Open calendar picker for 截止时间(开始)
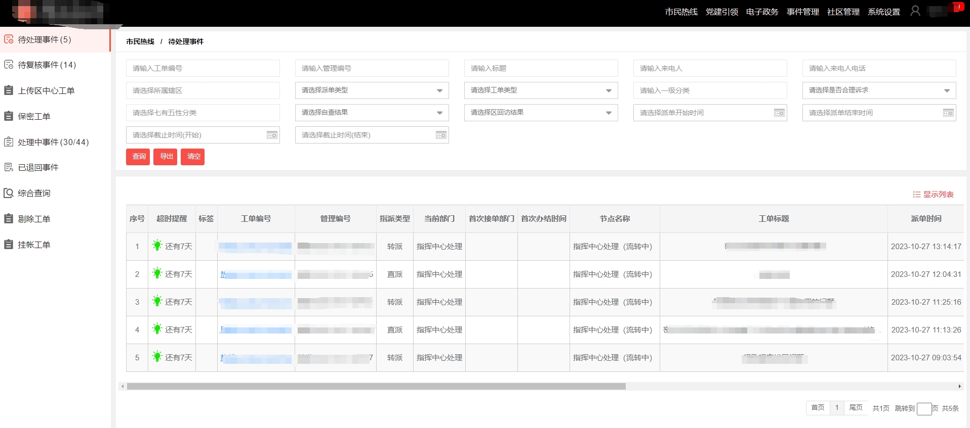Viewport: 970px width, 428px height. (272, 135)
